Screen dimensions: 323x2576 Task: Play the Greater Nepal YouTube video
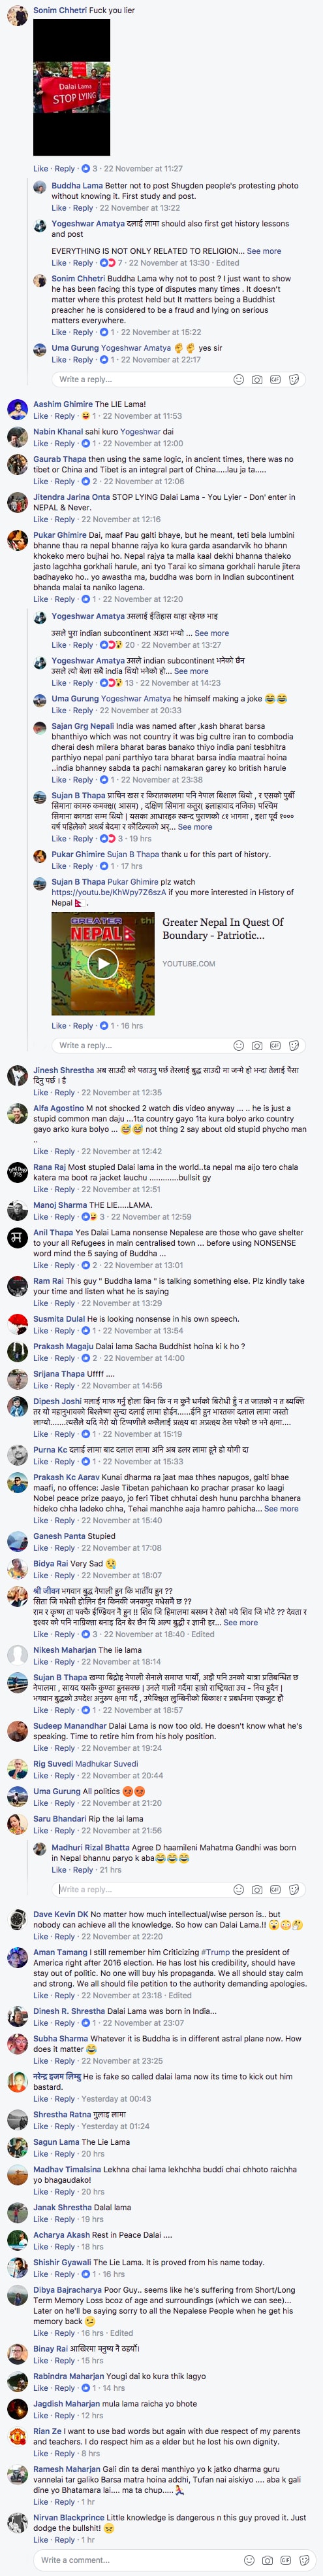click(x=102, y=963)
